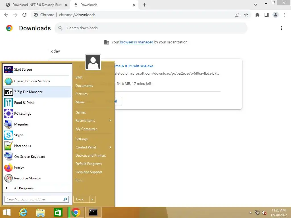Open Resource Monitor
The width and height of the screenshot is (291, 218).
click(37, 178)
